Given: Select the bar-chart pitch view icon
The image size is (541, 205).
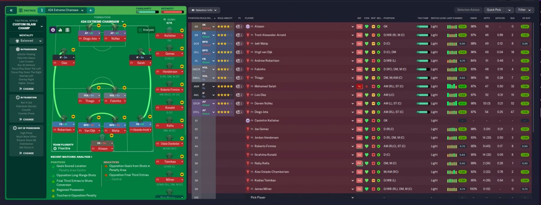Looking at the screenshot, I should pyautogui.click(x=60, y=30).
